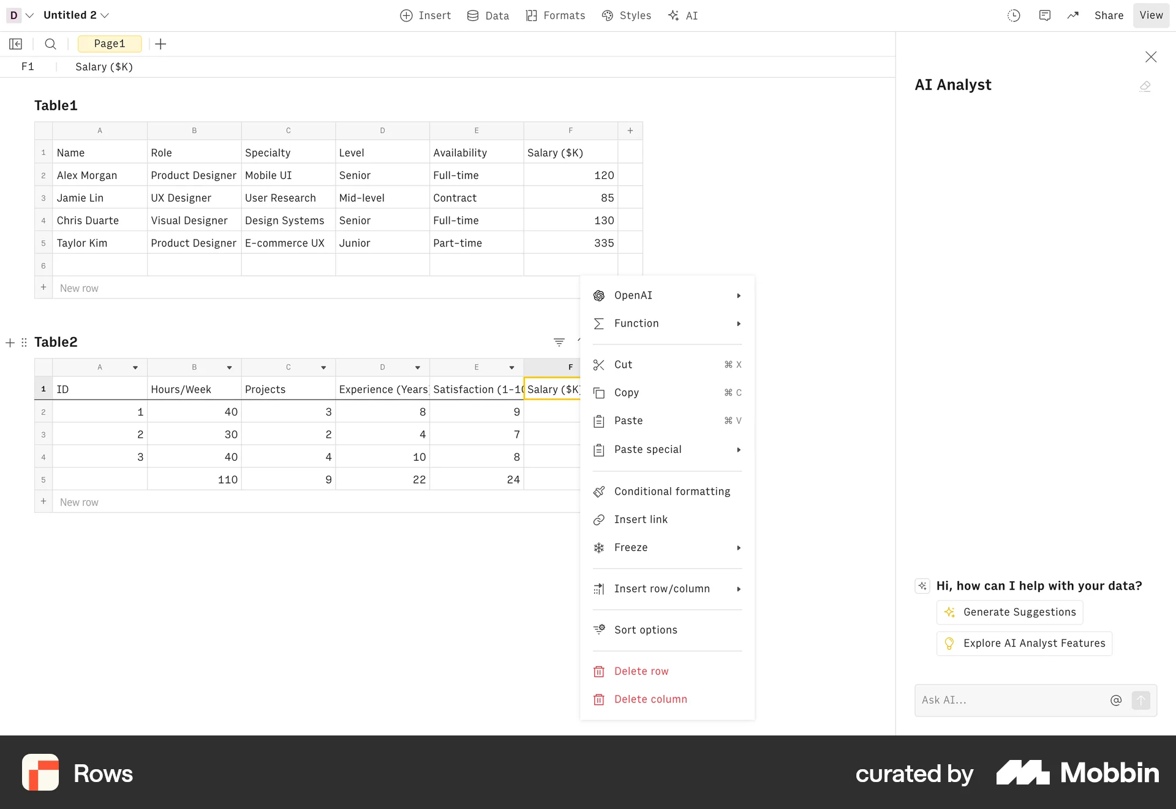The height and width of the screenshot is (809, 1176).
Task: Click the Ask AI input field
Action: coord(1011,700)
